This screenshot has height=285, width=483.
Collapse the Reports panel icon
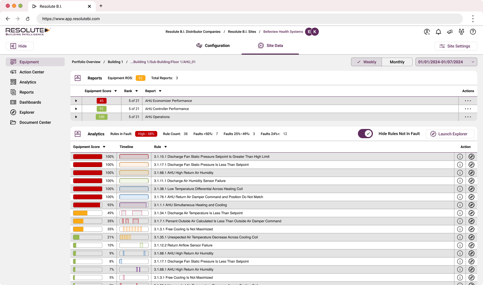(x=78, y=78)
